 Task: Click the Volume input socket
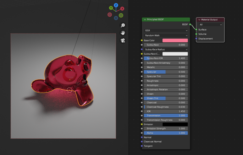click(196, 34)
